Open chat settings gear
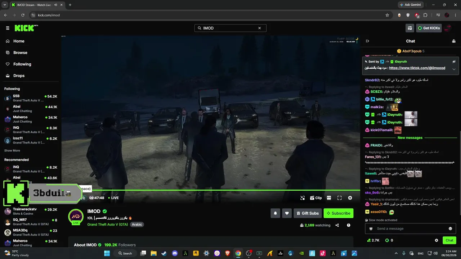This screenshot has width=461, height=259. pos(437,240)
